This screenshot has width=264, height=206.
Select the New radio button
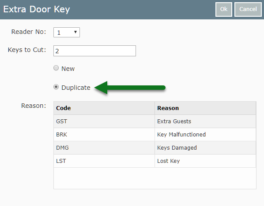(x=56, y=68)
